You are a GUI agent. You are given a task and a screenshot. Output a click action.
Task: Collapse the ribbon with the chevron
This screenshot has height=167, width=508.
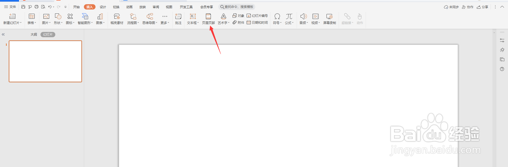pyautogui.click(x=502, y=7)
